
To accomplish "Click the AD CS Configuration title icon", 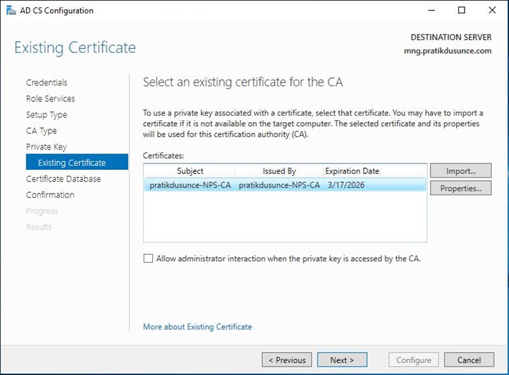I will 11,10.
